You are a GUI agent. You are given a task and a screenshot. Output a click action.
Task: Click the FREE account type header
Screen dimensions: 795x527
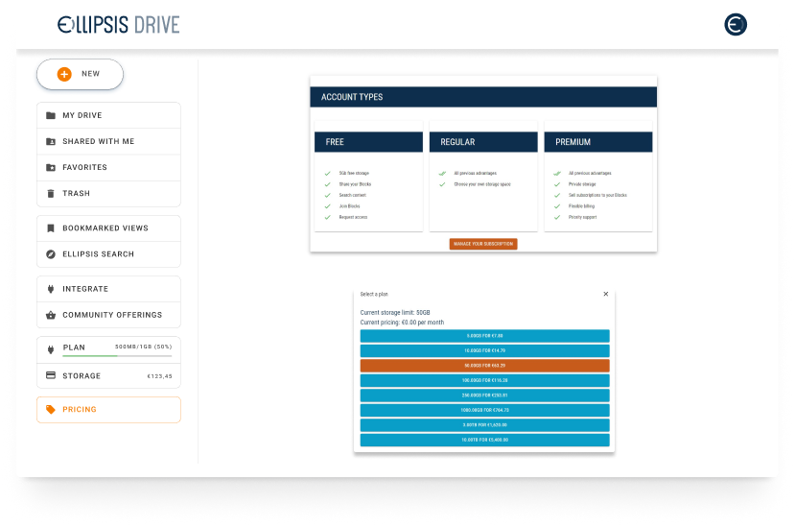pos(368,142)
